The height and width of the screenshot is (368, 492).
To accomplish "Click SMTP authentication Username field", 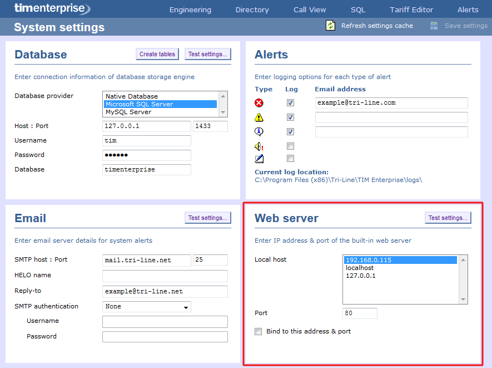I will coord(165,321).
